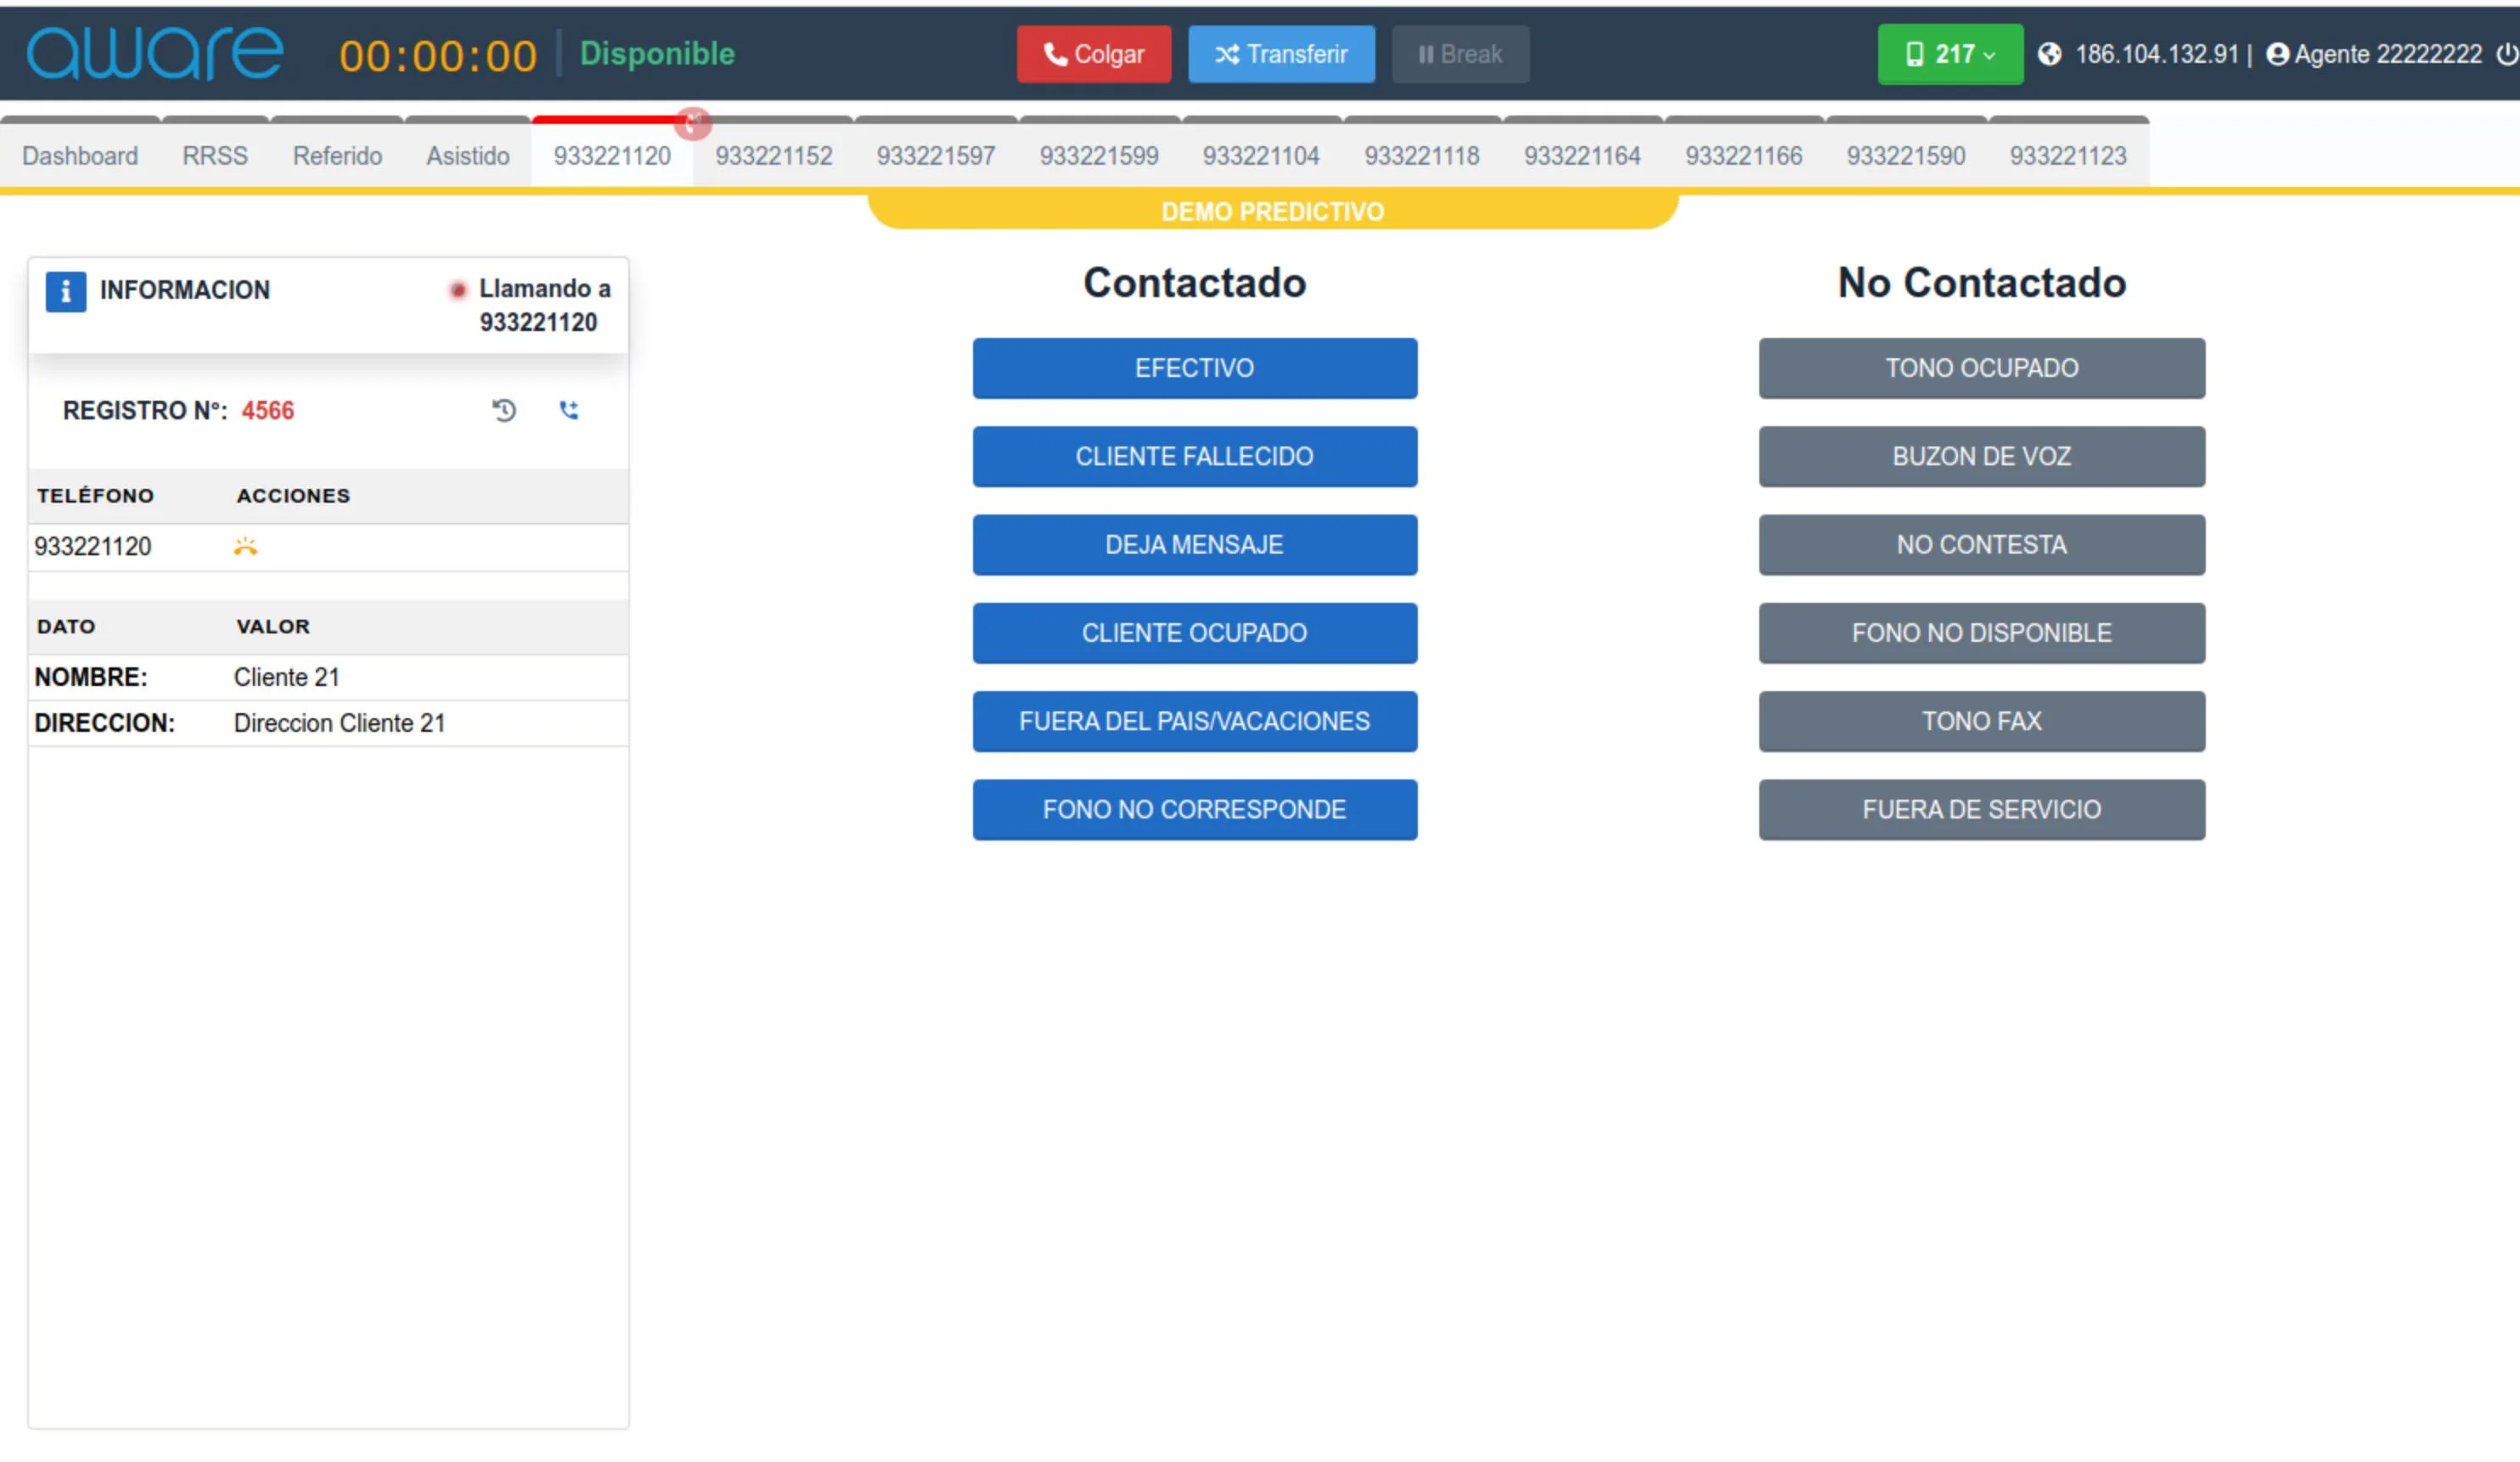Select the 933221152 call tab
The width and height of the screenshot is (2520, 1462).
tap(774, 156)
